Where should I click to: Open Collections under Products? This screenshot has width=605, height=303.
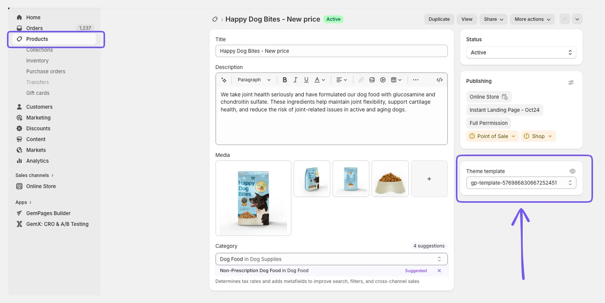point(39,50)
